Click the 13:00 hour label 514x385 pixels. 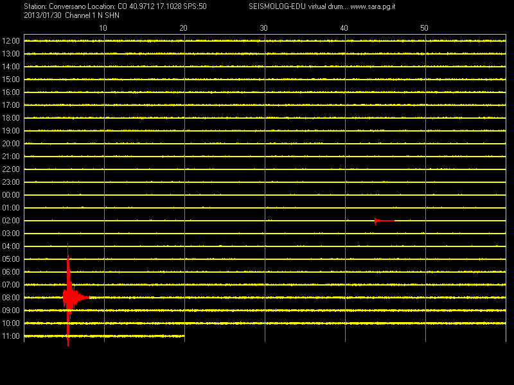coord(11,54)
